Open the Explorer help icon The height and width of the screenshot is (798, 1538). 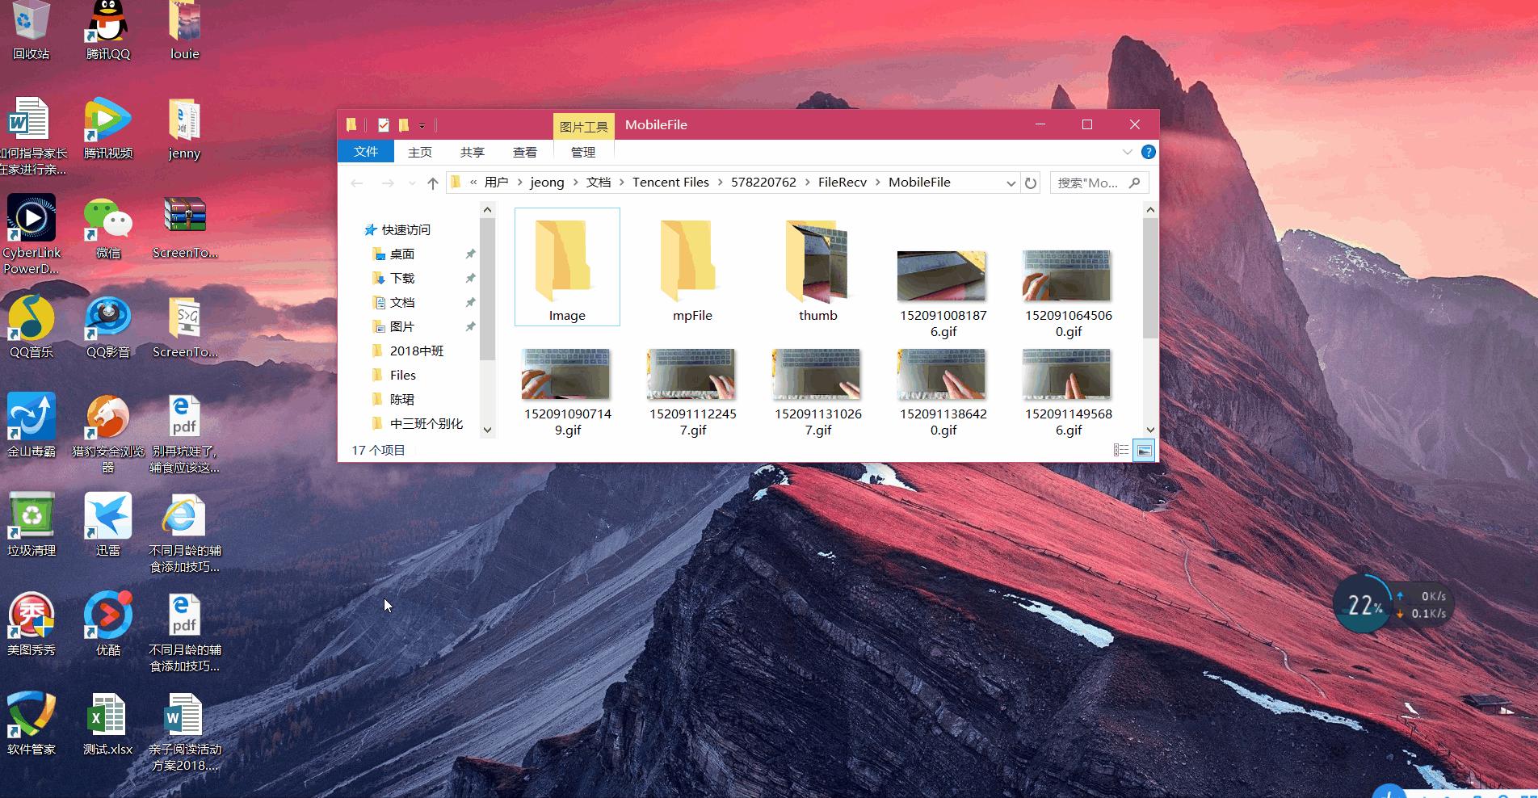pos(1148,153)
